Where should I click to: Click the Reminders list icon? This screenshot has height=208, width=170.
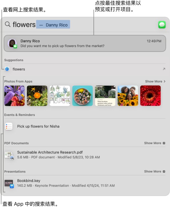coord(9,126)
